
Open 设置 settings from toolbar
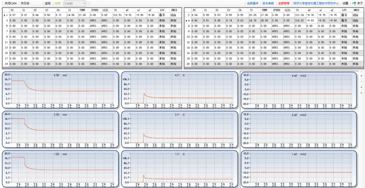[345, 3]
